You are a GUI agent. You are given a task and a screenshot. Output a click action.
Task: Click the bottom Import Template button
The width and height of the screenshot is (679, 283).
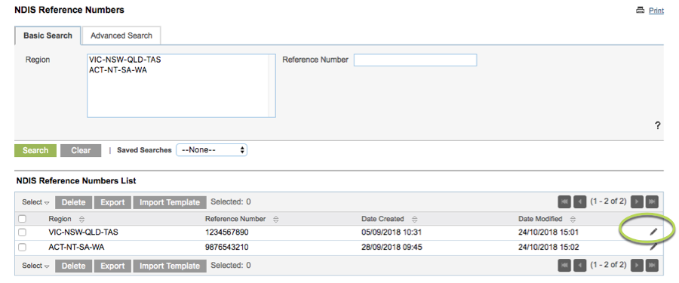point(170,266)
